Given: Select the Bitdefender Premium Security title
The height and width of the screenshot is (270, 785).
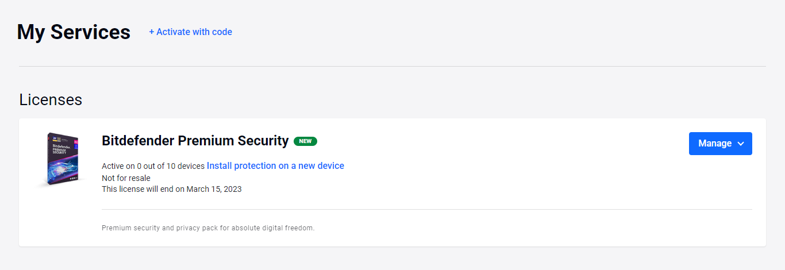Looking at the screenshot, I should tap(195, 141).
